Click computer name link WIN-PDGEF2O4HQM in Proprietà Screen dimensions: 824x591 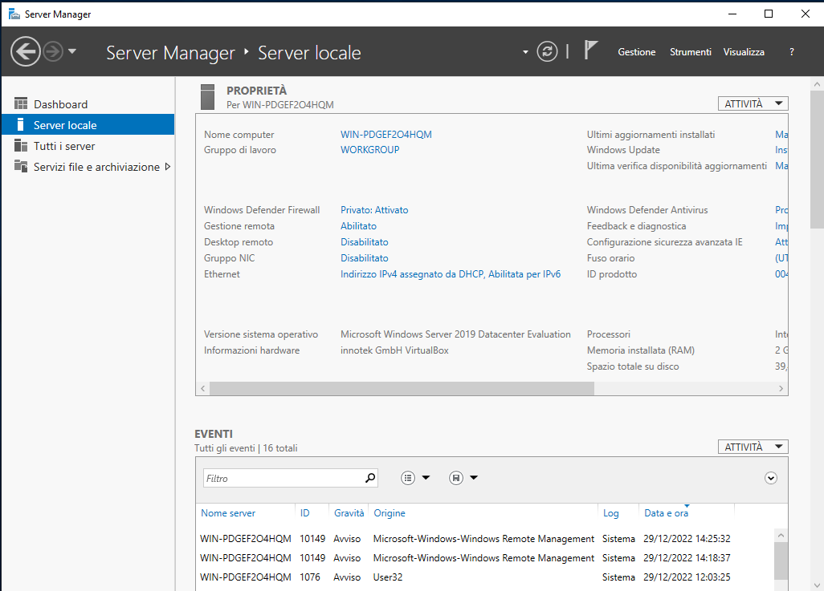pos(386,135)
